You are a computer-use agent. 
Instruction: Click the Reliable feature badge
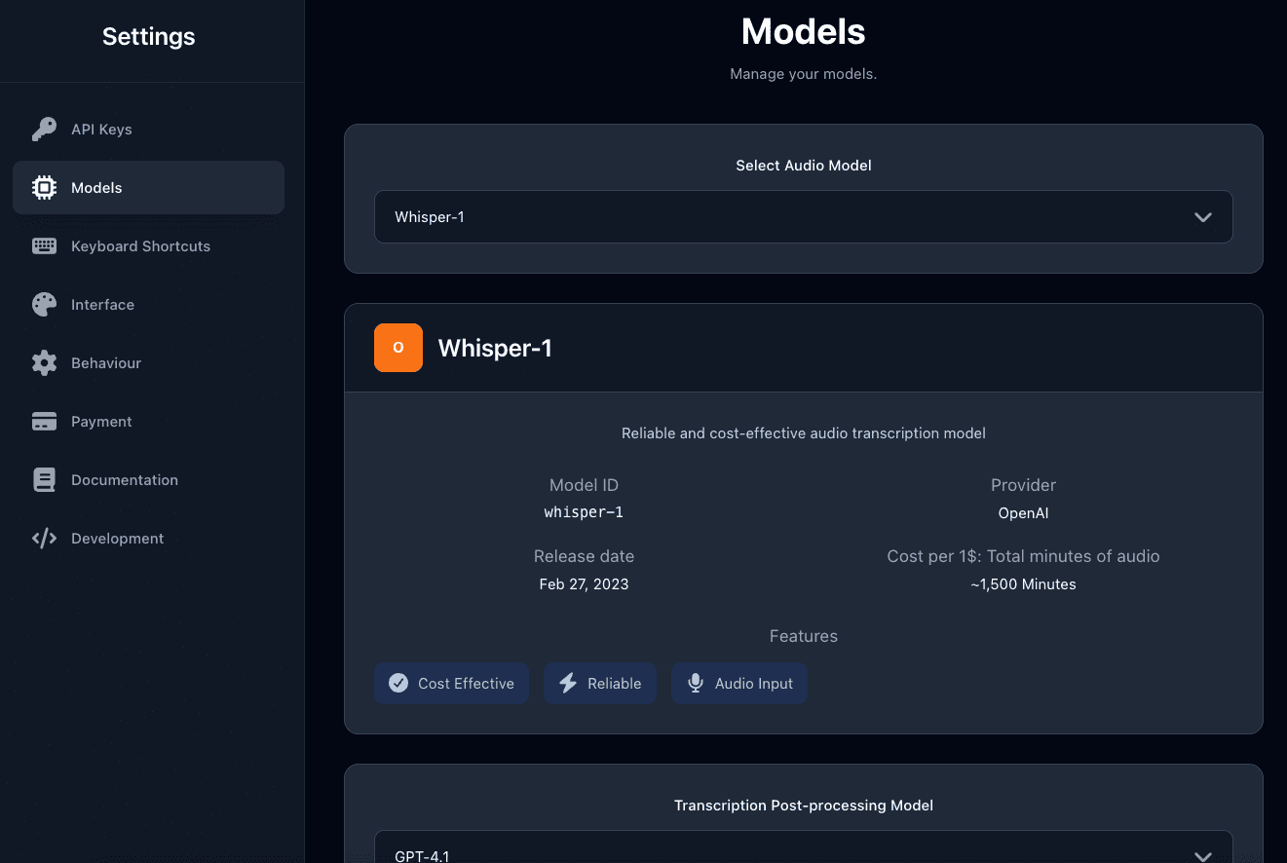coord(600,684)
